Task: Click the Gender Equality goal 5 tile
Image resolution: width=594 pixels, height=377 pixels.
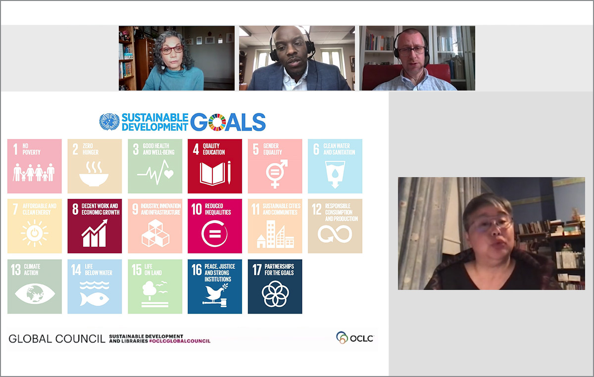Action: tap(275, 166)
